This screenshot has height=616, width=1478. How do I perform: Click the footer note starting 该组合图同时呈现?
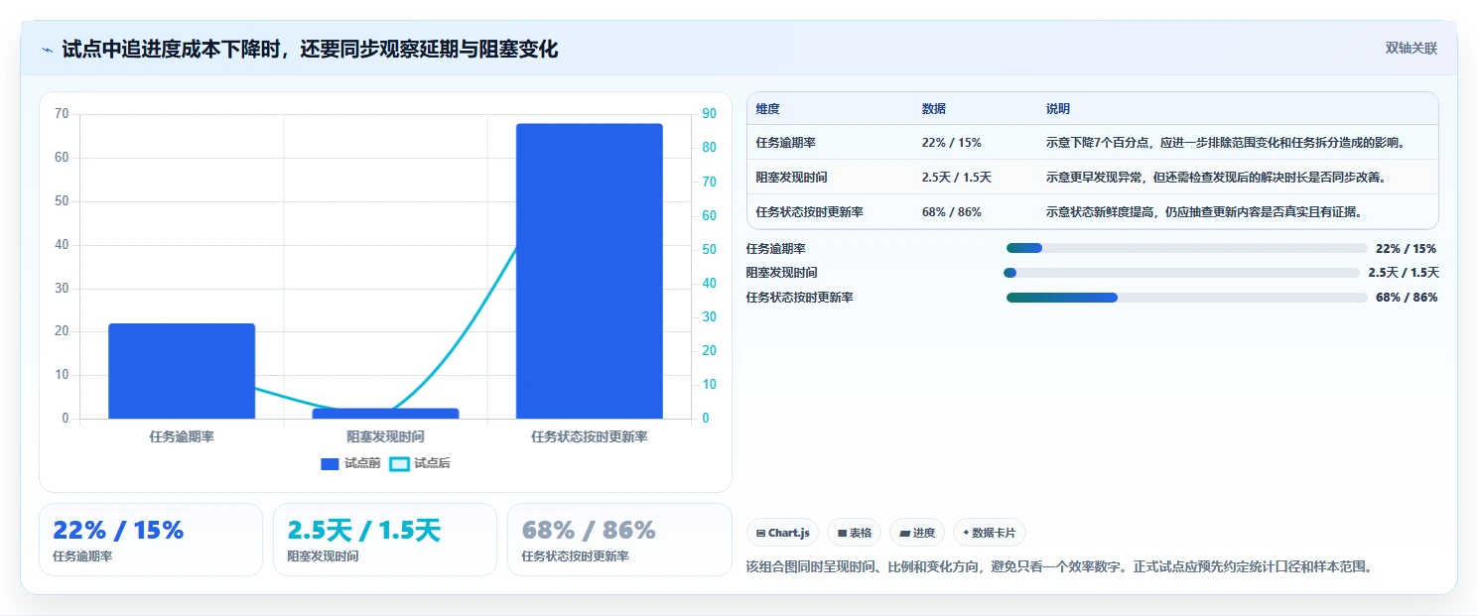point(1060,566)
